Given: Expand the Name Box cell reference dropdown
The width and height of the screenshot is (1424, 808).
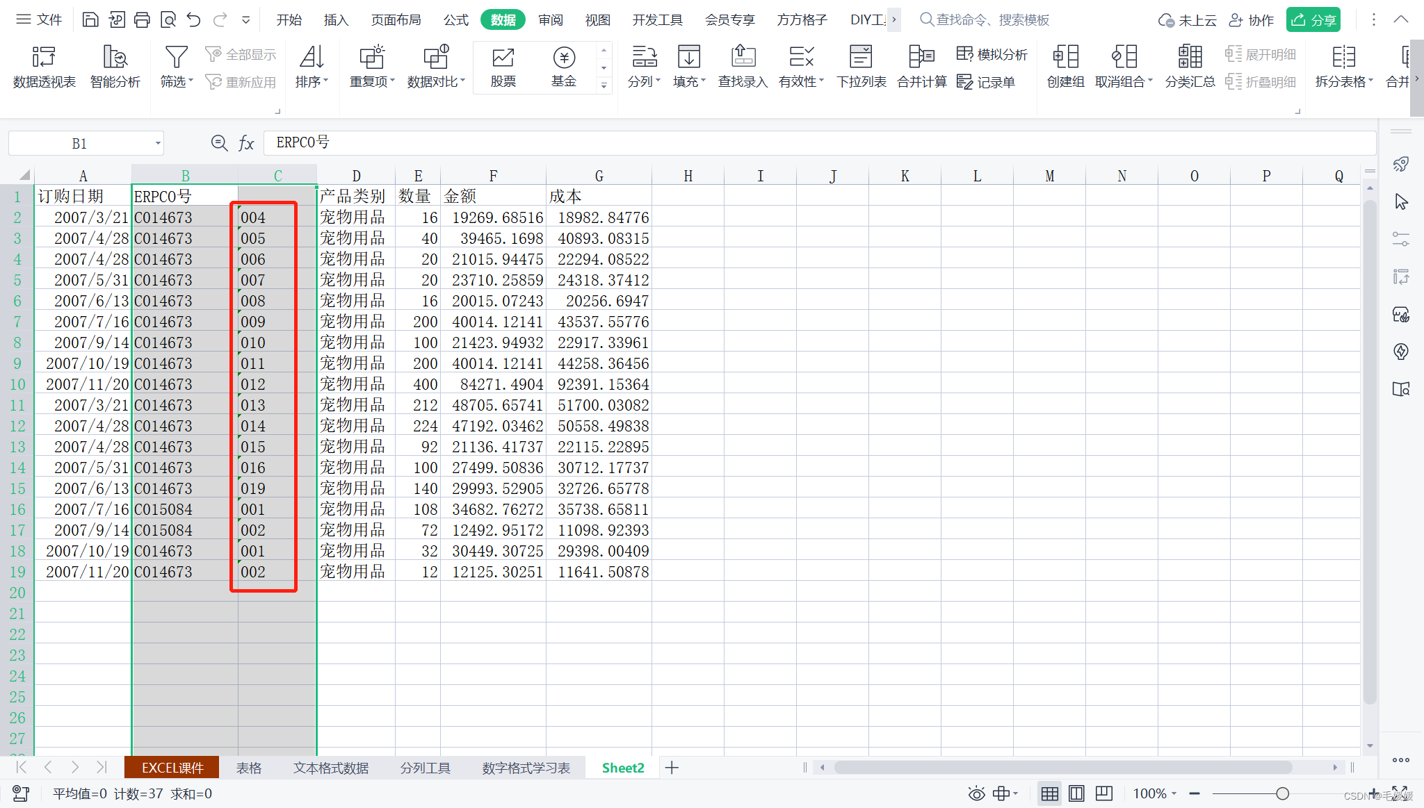Looking at the screenshot, I should coord(158,144).
